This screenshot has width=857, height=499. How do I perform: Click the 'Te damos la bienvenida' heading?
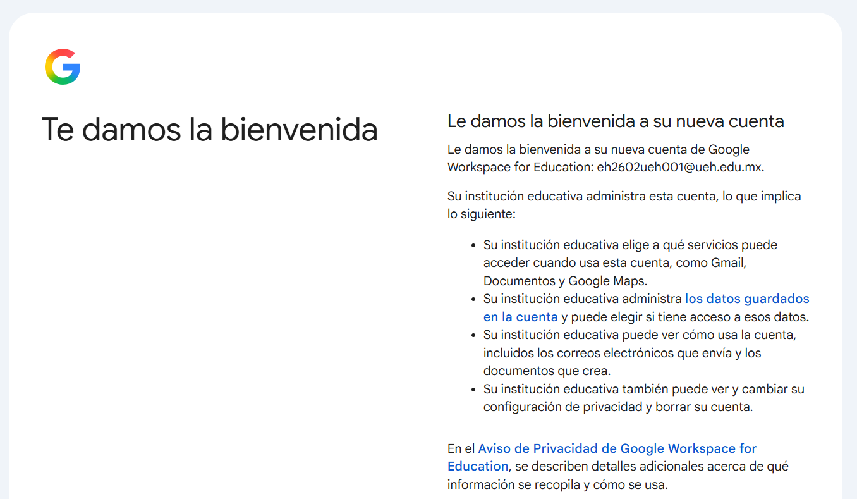210,130
